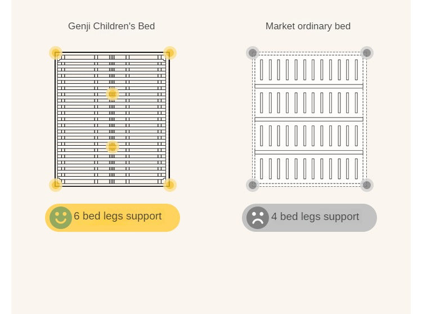Click the top-right yellow leg marker on Genji bed
This screenshot has height=314, width=422.
[x=170, y=53]
